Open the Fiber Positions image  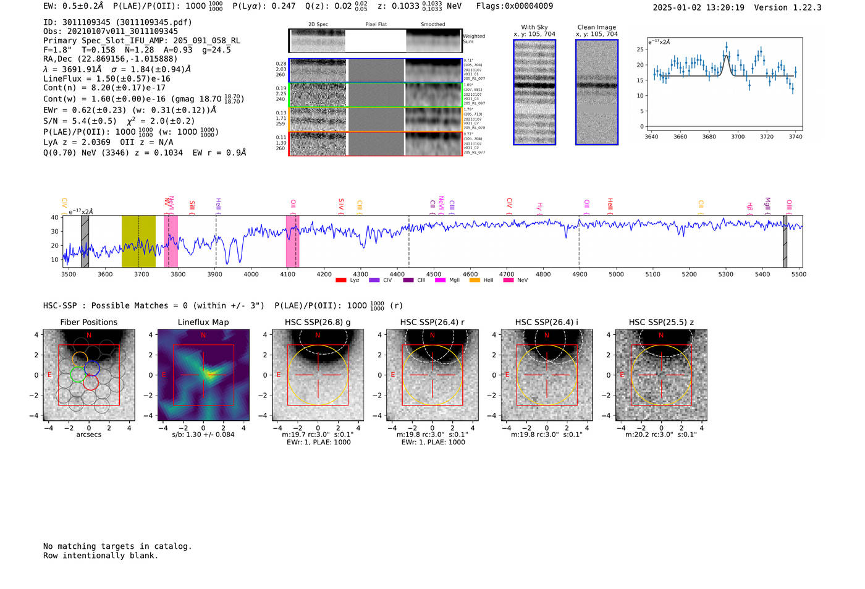click(89, 375)
